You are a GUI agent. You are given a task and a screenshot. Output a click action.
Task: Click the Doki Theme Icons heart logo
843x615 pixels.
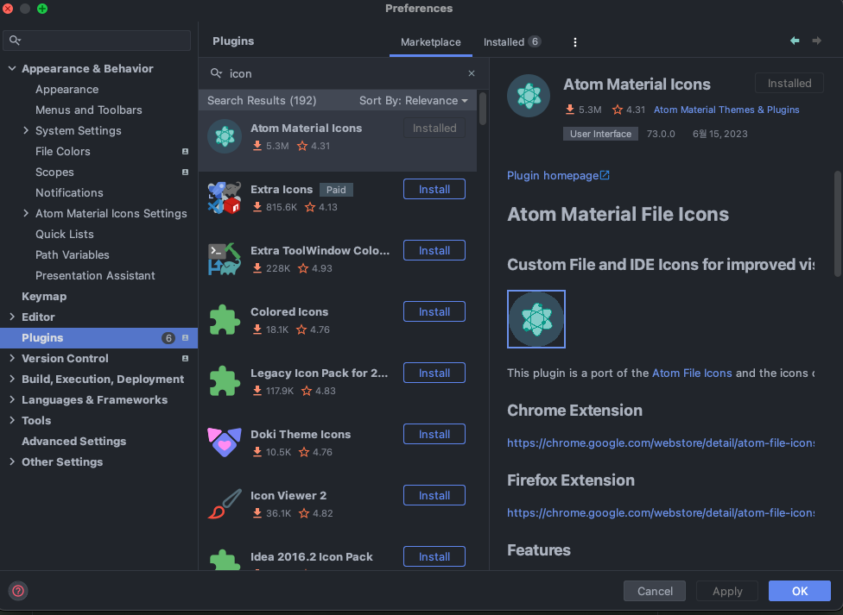pyautogui.click(x=225, y=442)
